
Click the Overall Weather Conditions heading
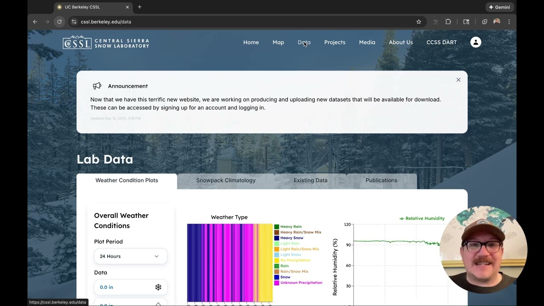coord(121,221)
